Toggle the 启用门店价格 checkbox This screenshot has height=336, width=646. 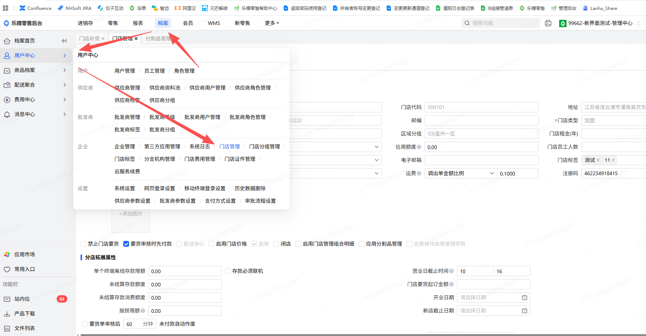point(212,244)
